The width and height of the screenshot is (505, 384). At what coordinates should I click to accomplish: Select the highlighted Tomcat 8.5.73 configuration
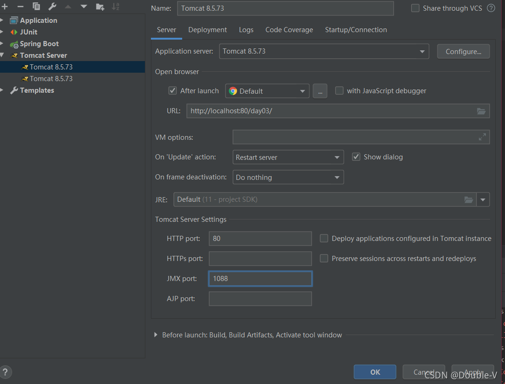(x=73, y=67)
